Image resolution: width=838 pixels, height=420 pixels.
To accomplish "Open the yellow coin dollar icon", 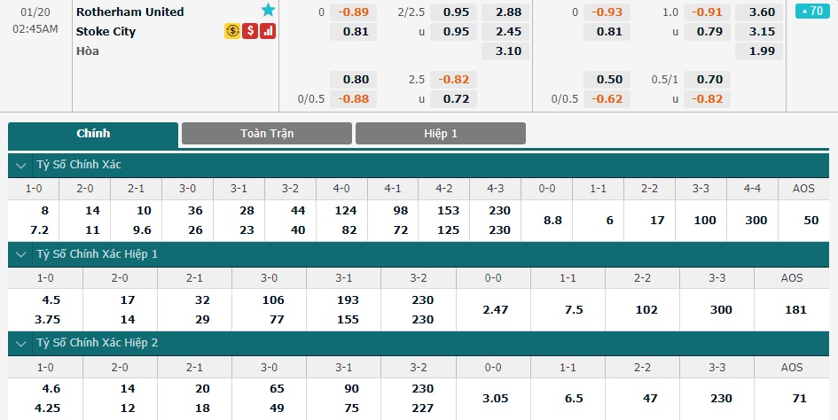I will click(x=232, y=31).
